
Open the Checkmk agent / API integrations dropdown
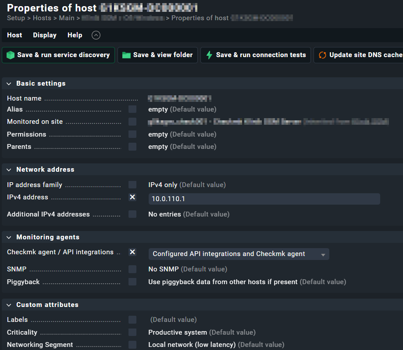[x=239, y=254]
